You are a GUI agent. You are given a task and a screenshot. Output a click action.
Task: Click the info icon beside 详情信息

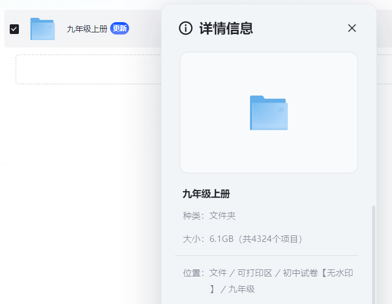[186, 29]
